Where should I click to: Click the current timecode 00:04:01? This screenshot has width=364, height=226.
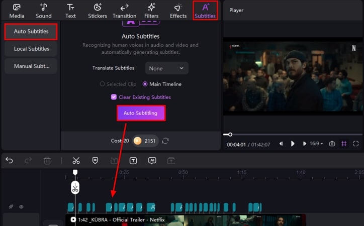point(236,145)
